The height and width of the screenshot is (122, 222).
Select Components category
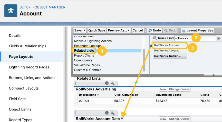pyautogui.click(x=83, y=60)
